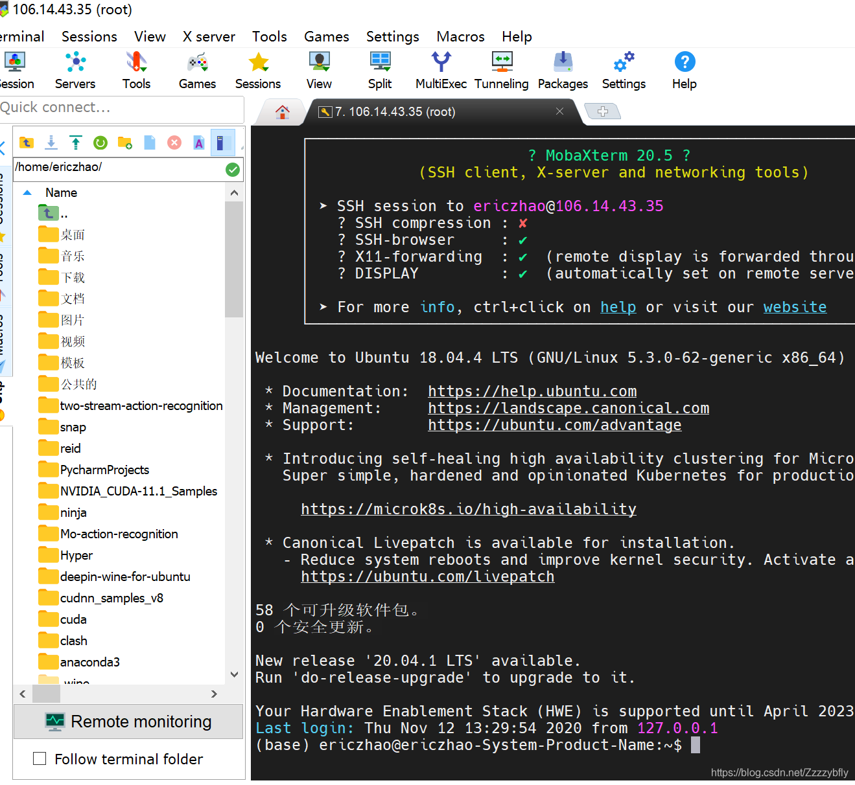The image size is (855, 785).
Task: Open the X server menu
Action: click(209, 36)
